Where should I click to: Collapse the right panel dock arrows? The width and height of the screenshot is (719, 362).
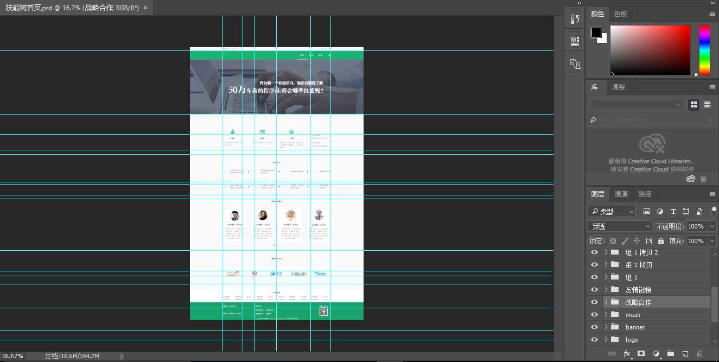pos(713,3)
